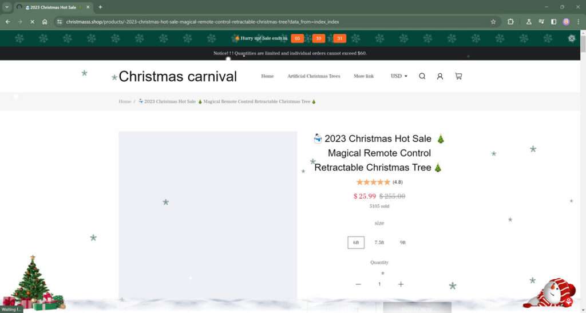The height and width of the screenshot is (313, 586).
Task: Click the snowman decoration image
Action: [549, 293]
